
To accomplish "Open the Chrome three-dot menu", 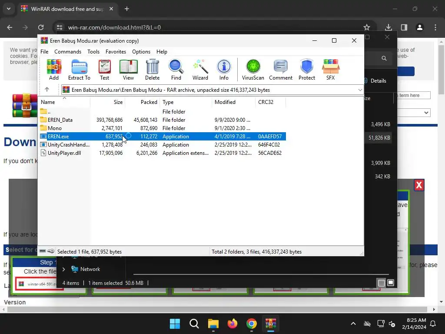I will tap(435, 27).
